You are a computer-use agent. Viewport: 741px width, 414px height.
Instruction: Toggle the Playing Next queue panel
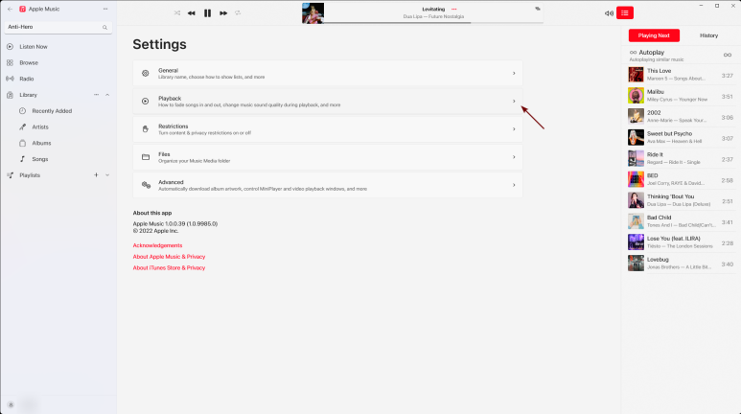625,12
